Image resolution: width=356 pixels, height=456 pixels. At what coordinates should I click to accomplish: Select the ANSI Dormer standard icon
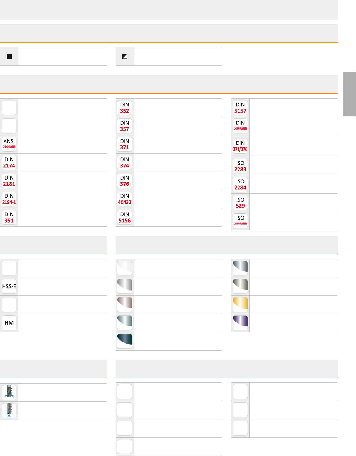point(9,144)
